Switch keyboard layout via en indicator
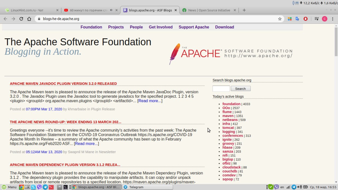The width and height of the screenshot is (338, 190). point(282,187)
